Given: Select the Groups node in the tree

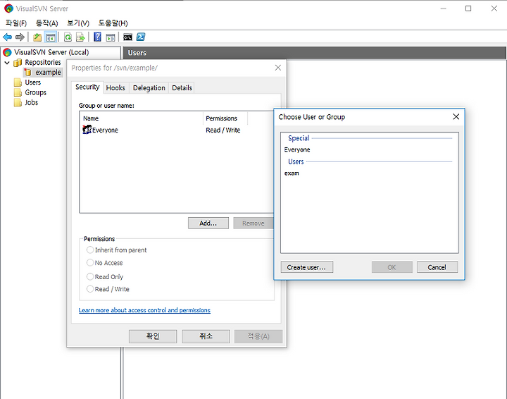Looking at the screenshot, I should (x=36, y=92).
